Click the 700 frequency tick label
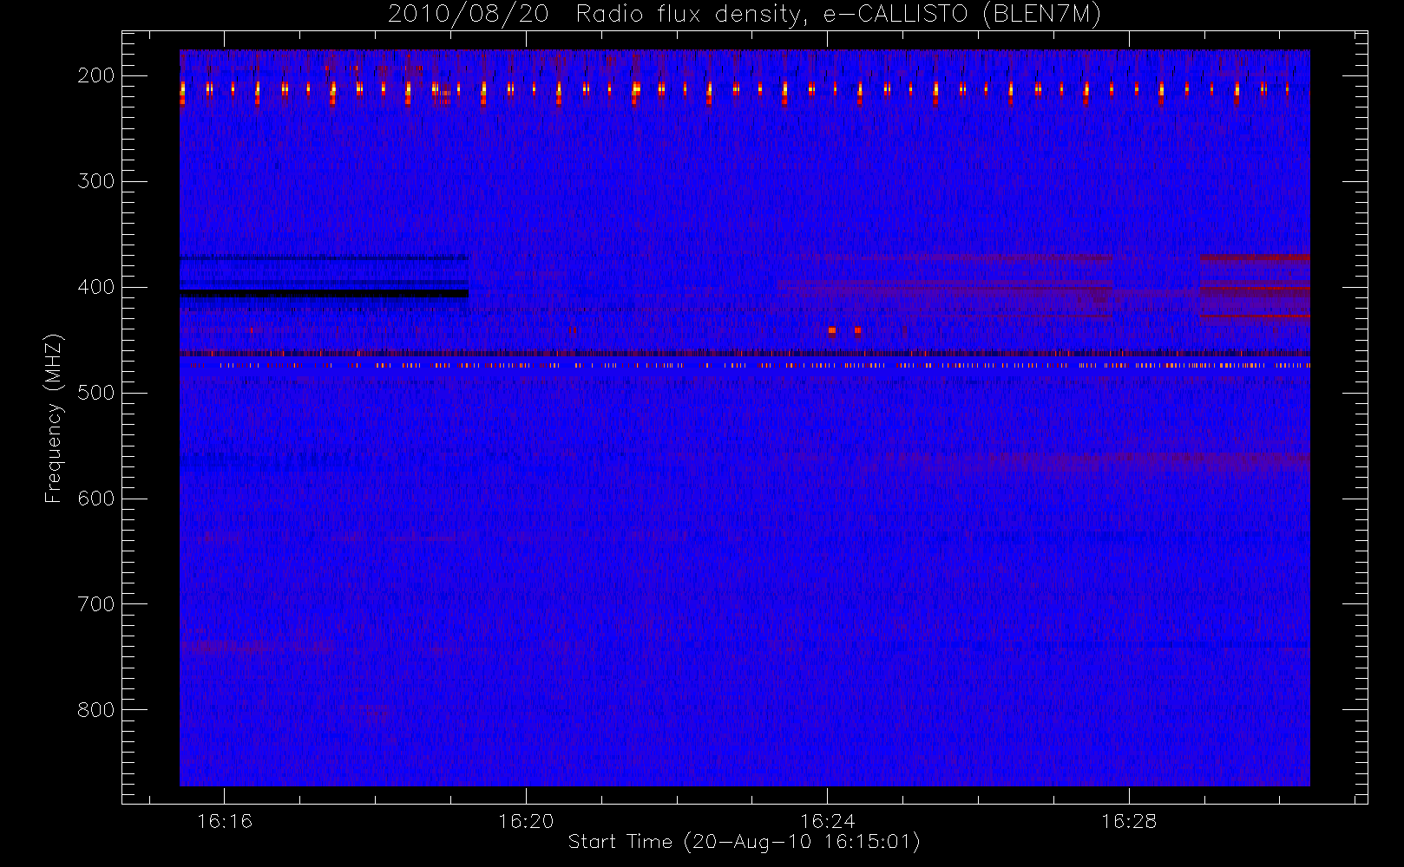 tap(96, 604)
